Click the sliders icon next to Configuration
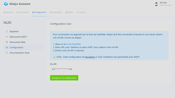Screen dimensions: 175x98 click(7, 47)
